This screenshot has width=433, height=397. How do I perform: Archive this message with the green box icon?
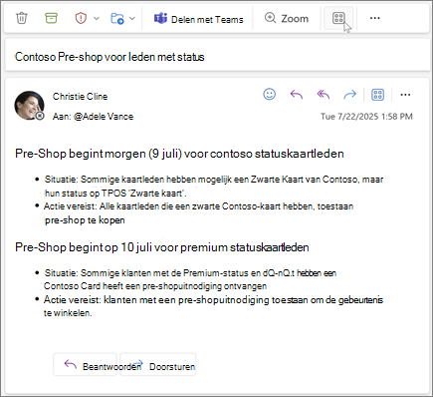[51, 18]
